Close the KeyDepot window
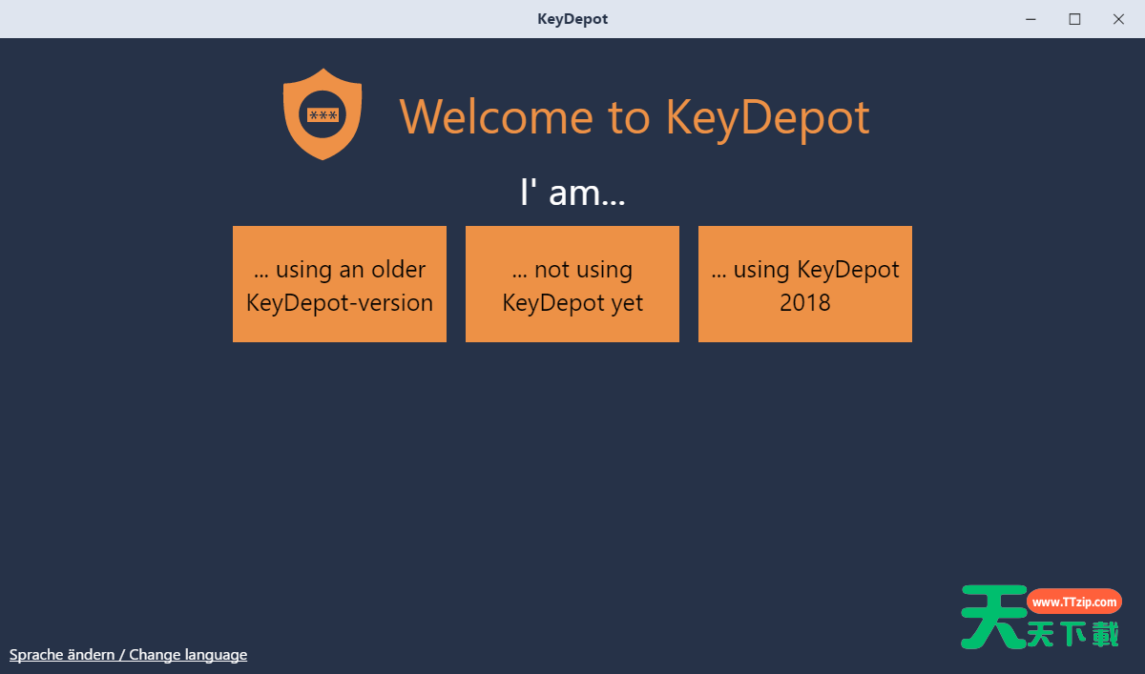The width and height of the screenshot is (1145, 674). [x=1119, y=19]
